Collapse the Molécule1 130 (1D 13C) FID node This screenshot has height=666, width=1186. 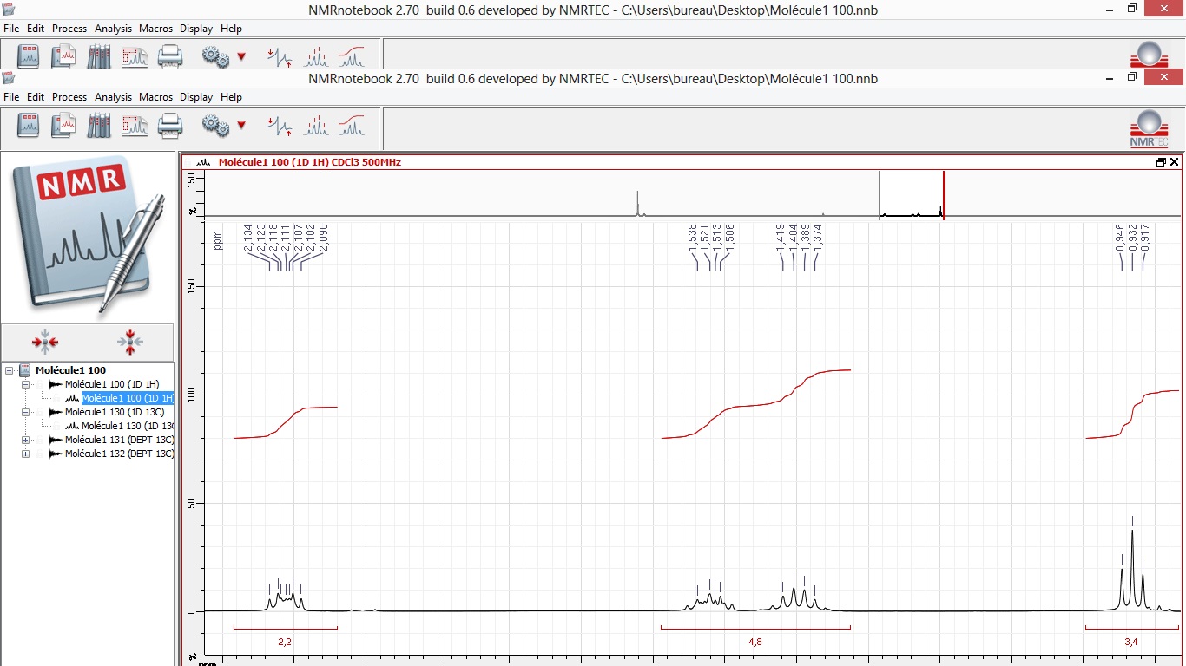(25, 412)
